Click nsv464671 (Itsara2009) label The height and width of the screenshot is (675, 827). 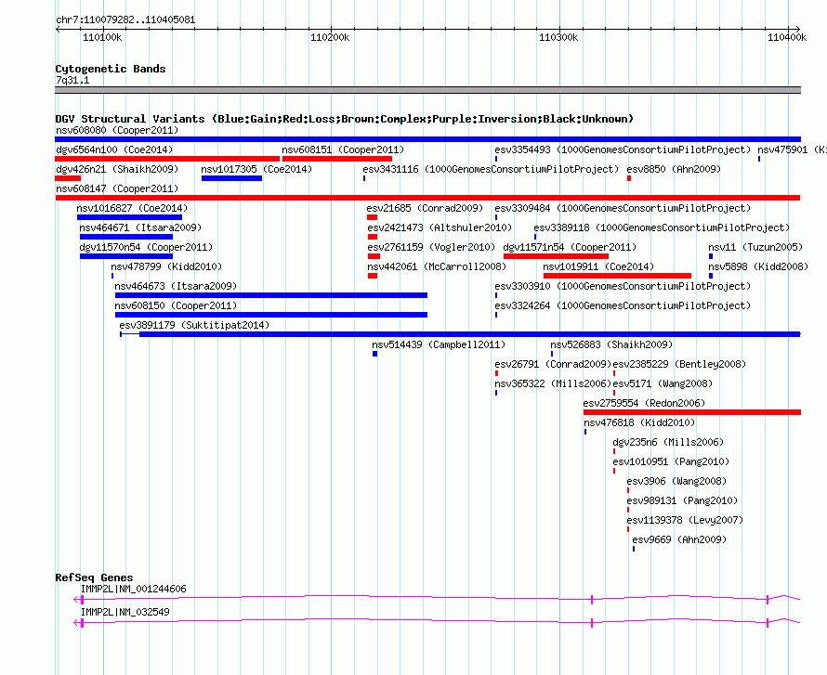(140, 227)
